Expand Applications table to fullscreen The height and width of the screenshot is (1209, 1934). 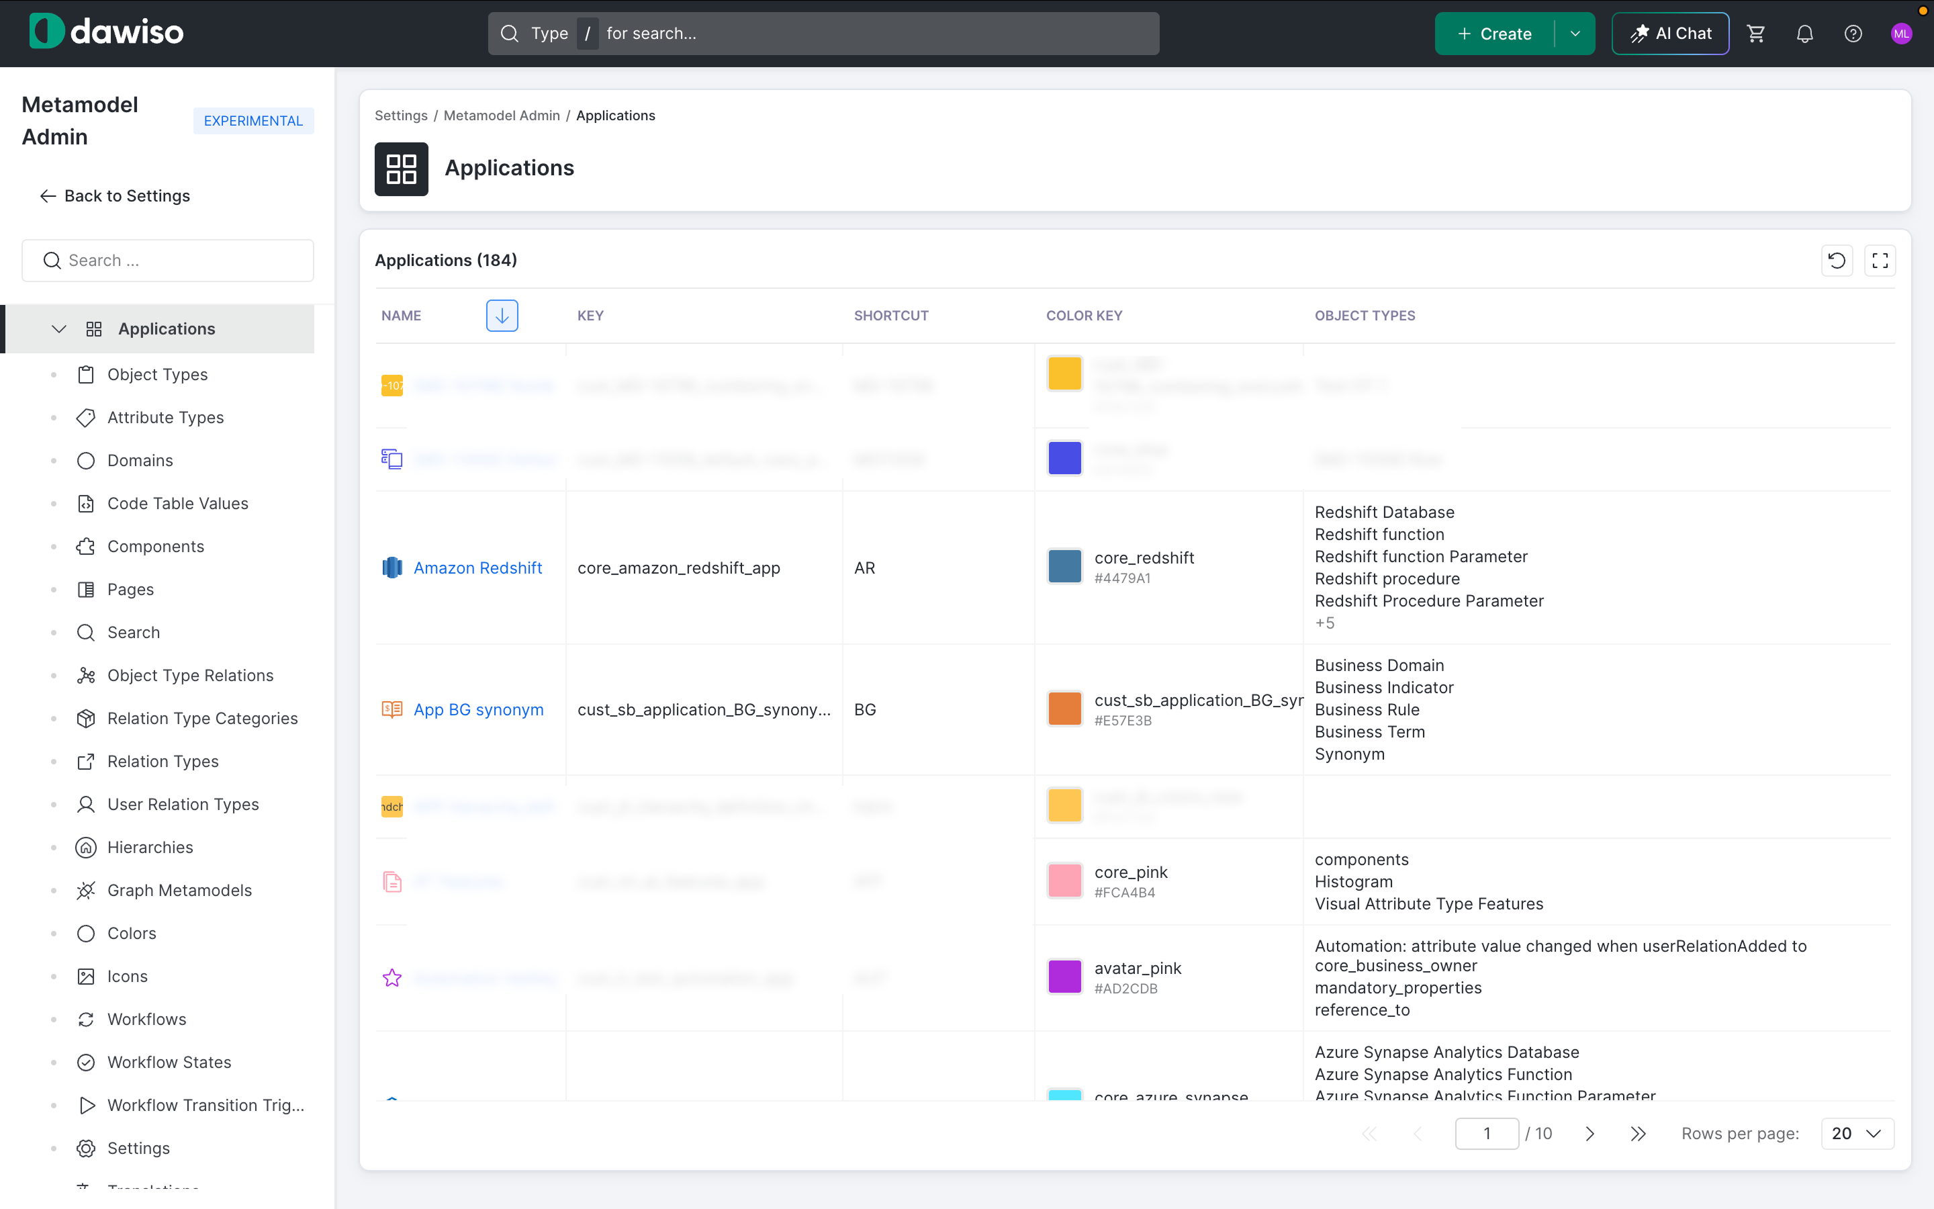tap(1880, 261)
